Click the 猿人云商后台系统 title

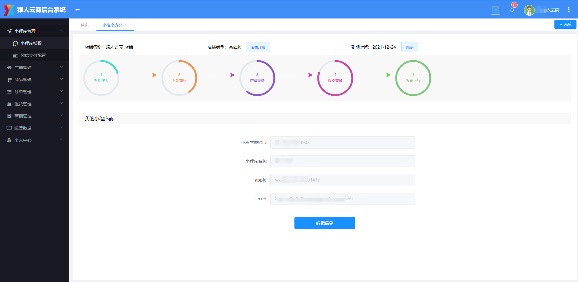point(41,10)
